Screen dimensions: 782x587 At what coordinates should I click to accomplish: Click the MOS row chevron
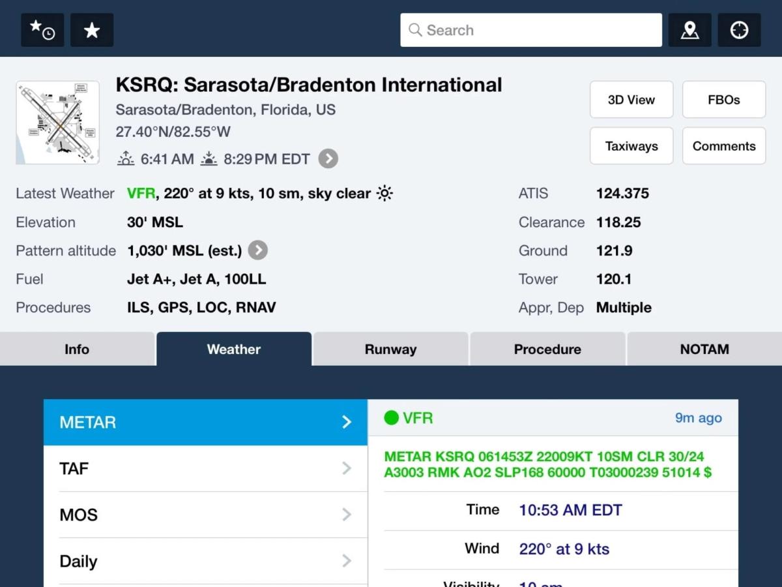coord(347,515)
